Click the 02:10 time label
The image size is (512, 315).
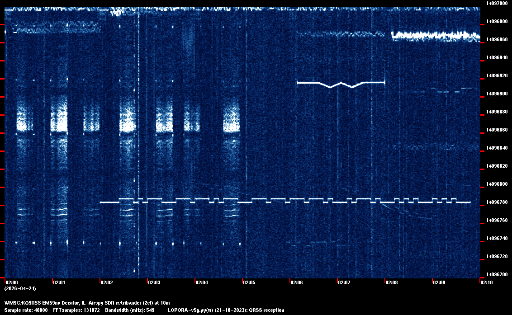point(487,282)
